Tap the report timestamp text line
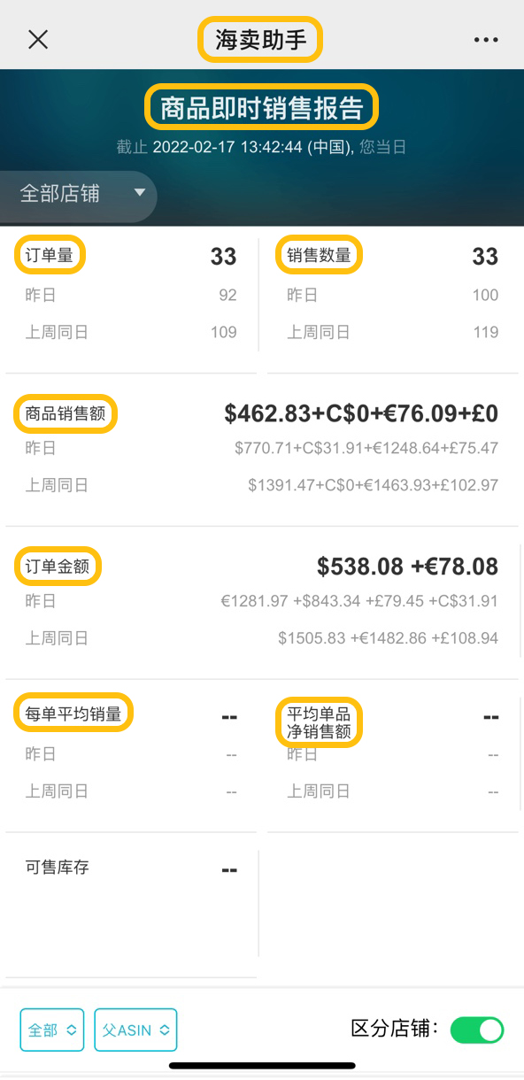 pos(261,147)
